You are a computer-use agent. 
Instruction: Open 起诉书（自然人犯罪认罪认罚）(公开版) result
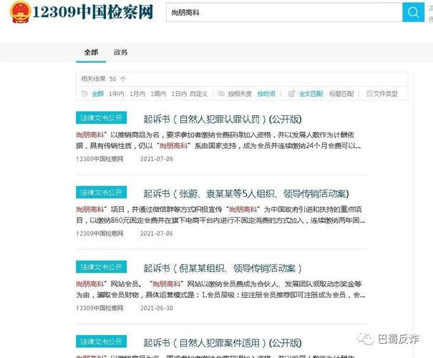(223, 119)
